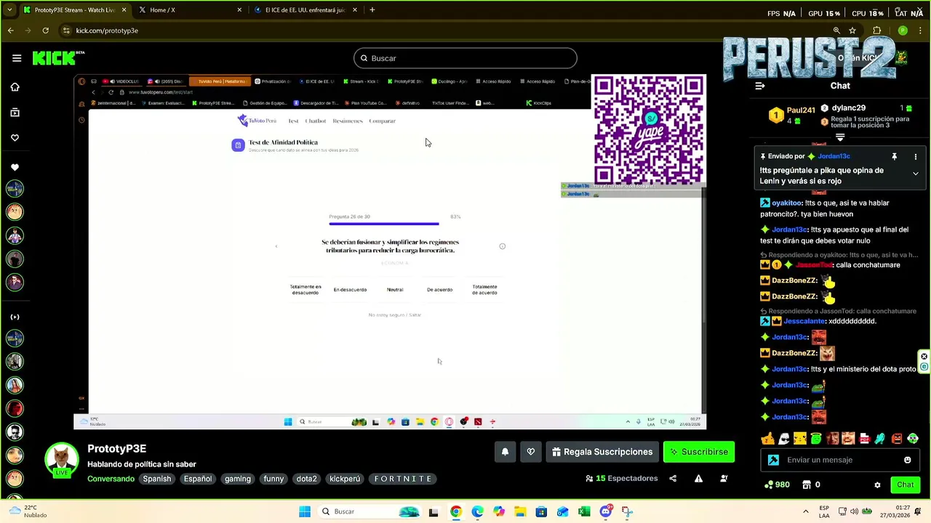Report stream with warning triangle icon
The image size is (931, 523).
click(x=698, y=479)
